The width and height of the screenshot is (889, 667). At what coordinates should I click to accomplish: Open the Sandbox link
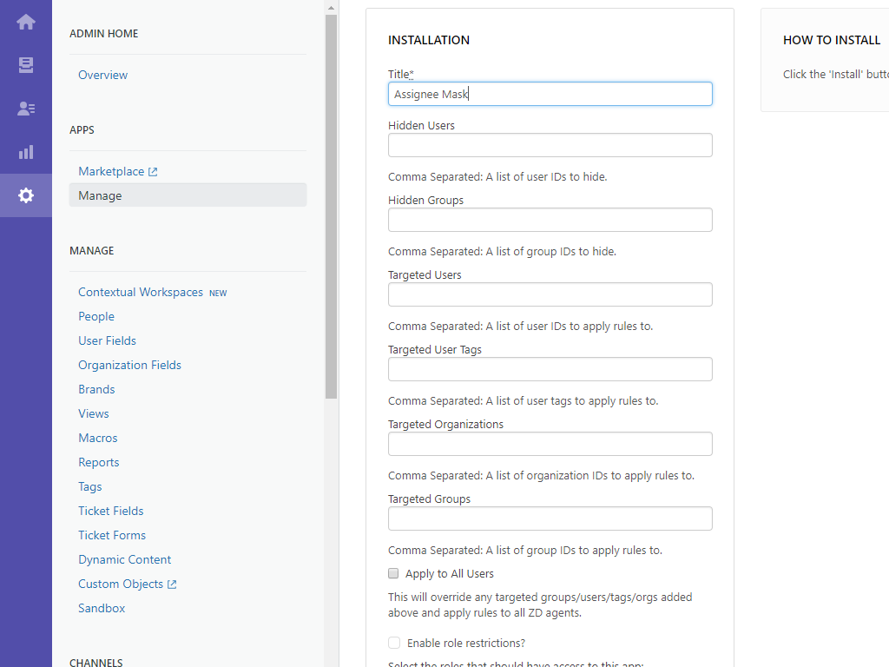[102, 608]
